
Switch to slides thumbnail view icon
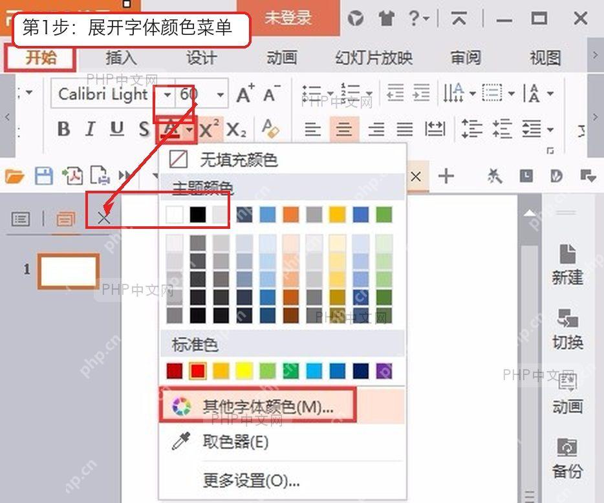[66, 219]
